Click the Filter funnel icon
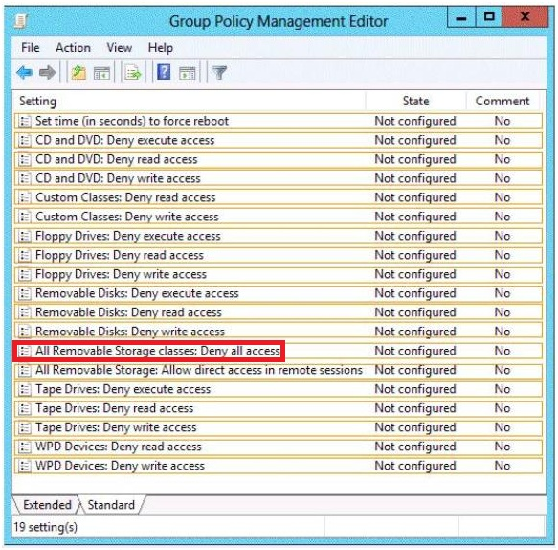This screenshot has width=558, height=550. [x=219, y=73]
